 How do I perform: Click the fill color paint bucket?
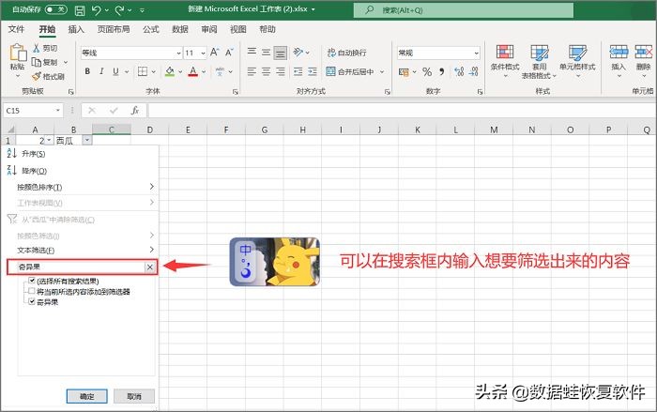(x=170, y=71)
